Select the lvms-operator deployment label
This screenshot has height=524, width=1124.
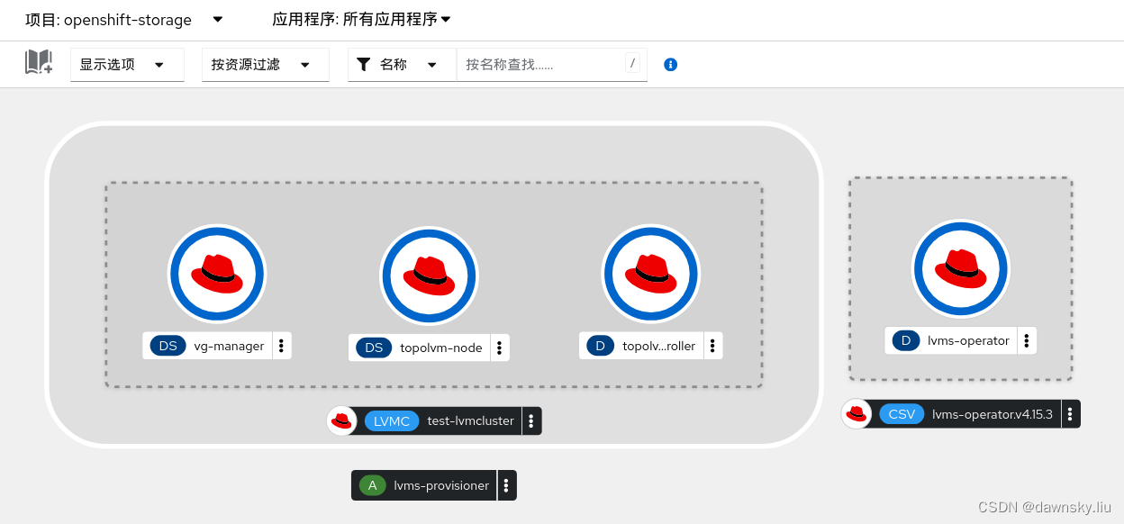(x=968, y=340)
